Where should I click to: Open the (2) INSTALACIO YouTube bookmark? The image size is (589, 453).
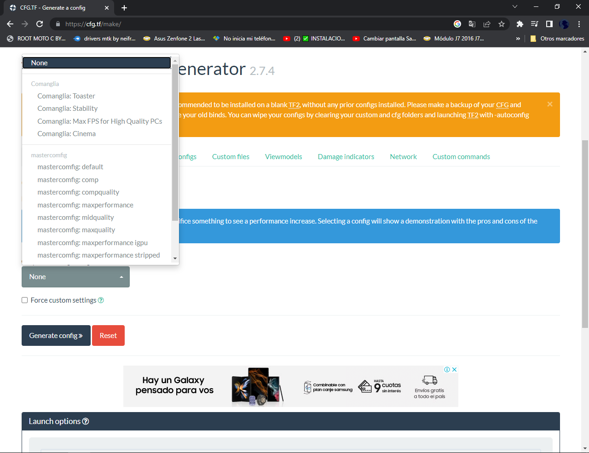click(x=314, y=39)
